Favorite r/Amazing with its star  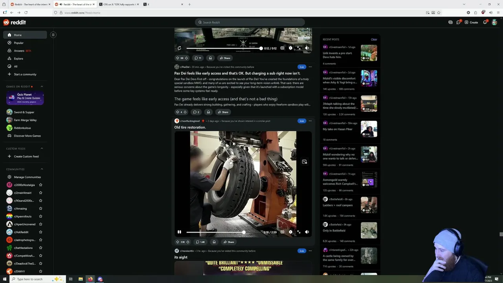click(40, 208)
